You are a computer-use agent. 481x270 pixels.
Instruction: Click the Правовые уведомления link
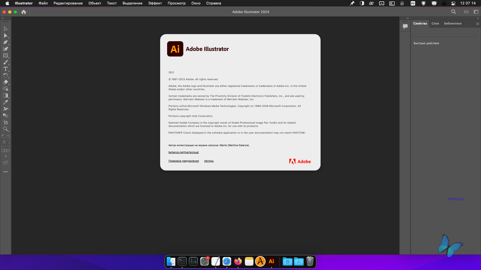pyautogui.click(x=184, y=161)
